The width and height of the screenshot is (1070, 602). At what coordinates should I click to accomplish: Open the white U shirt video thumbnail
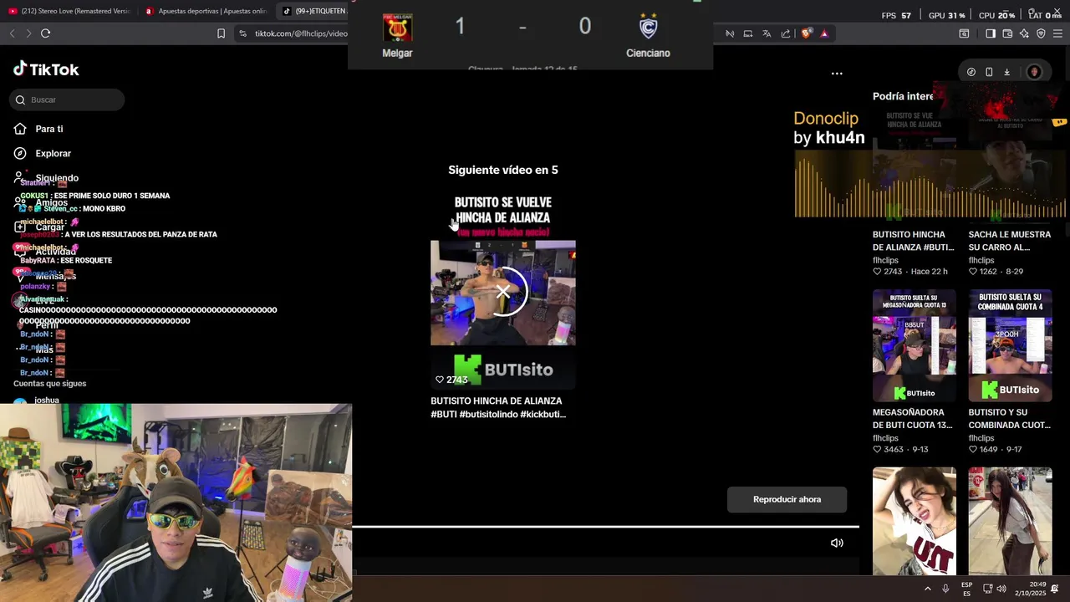coord(915,521)
